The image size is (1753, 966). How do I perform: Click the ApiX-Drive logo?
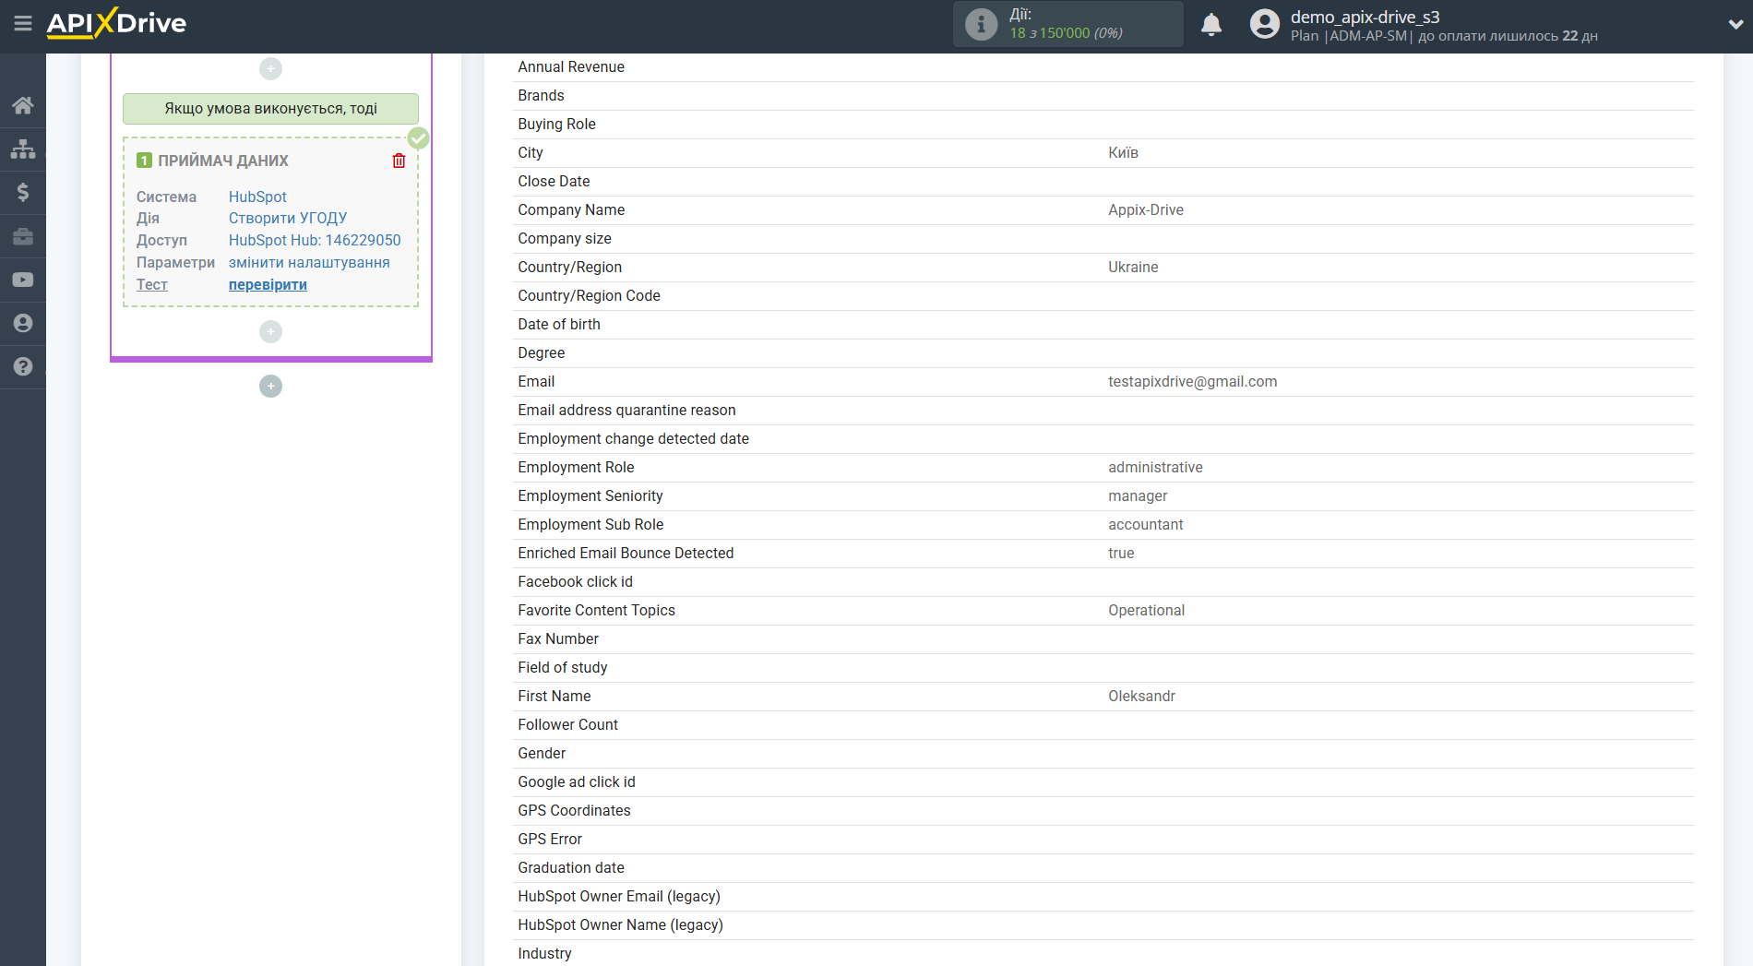[116, 23]
